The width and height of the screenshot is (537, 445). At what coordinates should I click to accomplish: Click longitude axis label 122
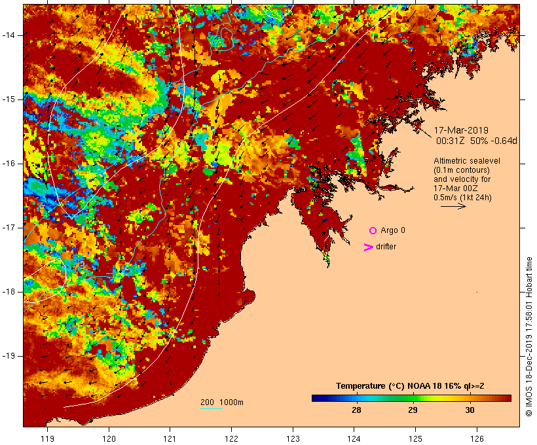232,438
